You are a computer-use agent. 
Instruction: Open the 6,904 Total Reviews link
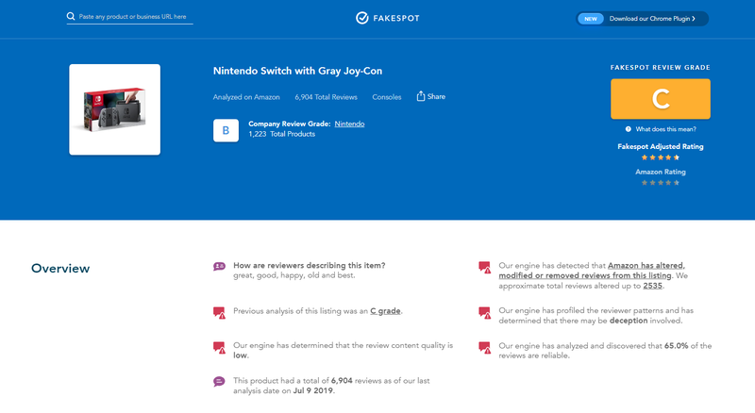point(326,97)
